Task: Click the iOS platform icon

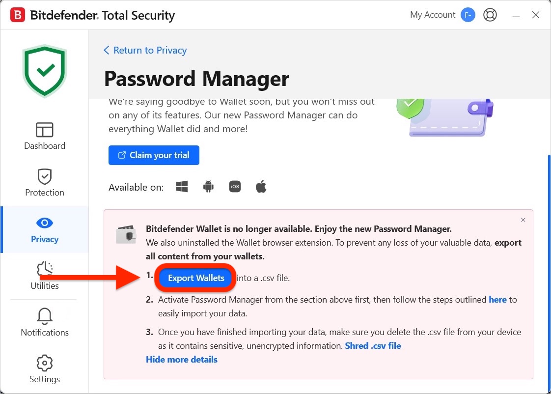Action: click(x=235, y=187)
